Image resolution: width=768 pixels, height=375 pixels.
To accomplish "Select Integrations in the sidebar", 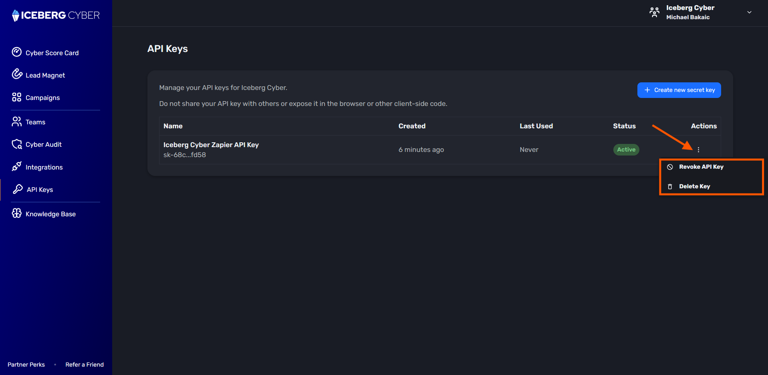I will point(44,167).
